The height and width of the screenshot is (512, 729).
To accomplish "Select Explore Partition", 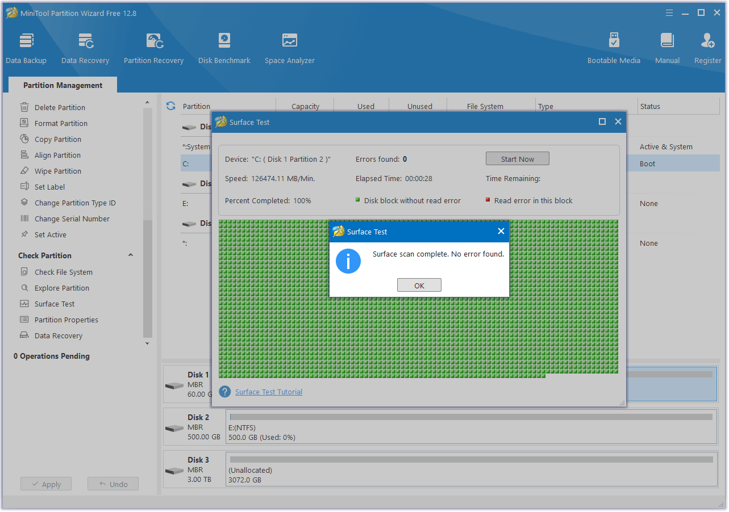I will (x=61, y=288).
